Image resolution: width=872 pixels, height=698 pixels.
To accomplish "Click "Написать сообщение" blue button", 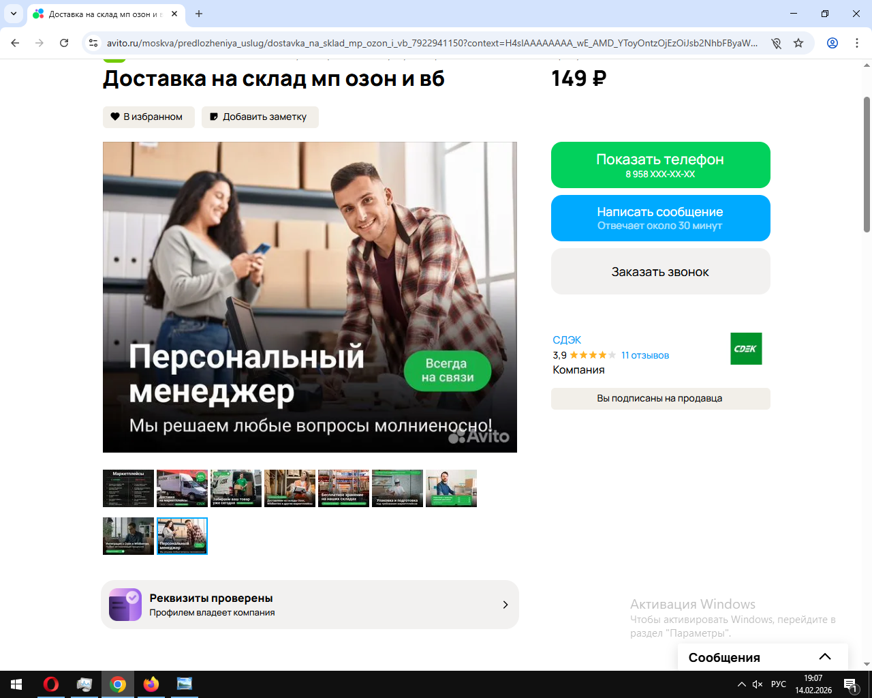I will [x=661, y=218].
